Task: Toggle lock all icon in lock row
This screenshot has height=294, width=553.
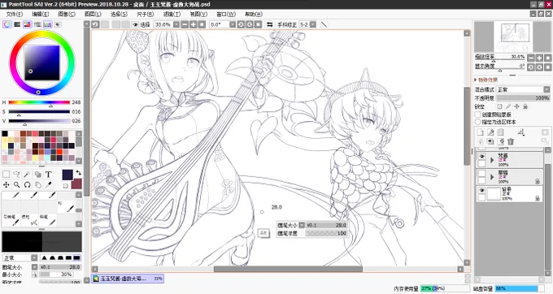Action: pos(525,106)
